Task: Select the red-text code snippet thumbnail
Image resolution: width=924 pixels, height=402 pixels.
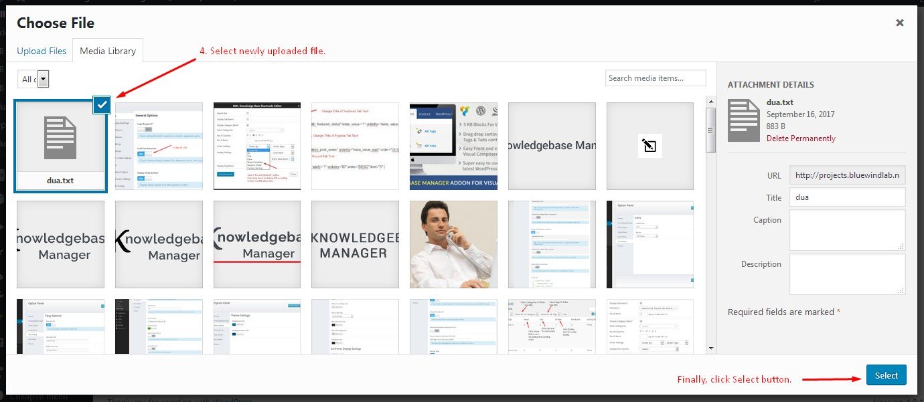Action: point(356,146)
